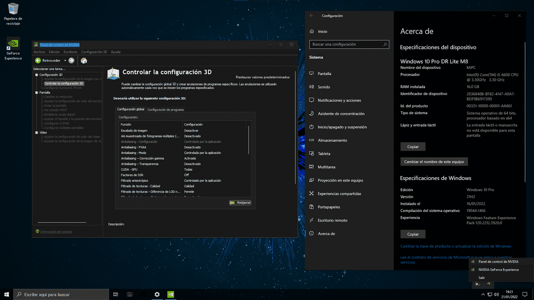Open the Settings gear taskbar icon
Viewport: 534px width, 300px height.
click(x=157, y=294)
